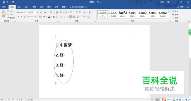Toggle center alignment
Image resolution: width=191 pixels, height=101 pixels.
[x=64, y=17]
